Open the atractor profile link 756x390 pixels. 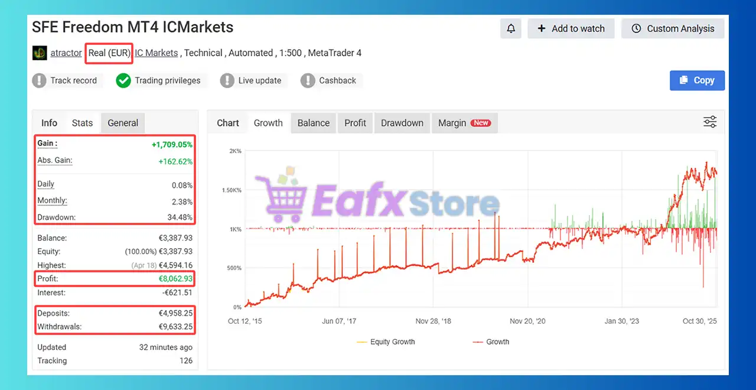click(66, 53)
